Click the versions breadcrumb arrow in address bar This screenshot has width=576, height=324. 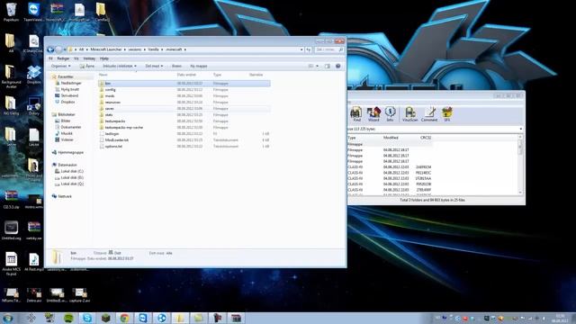[x=144, y=49]
